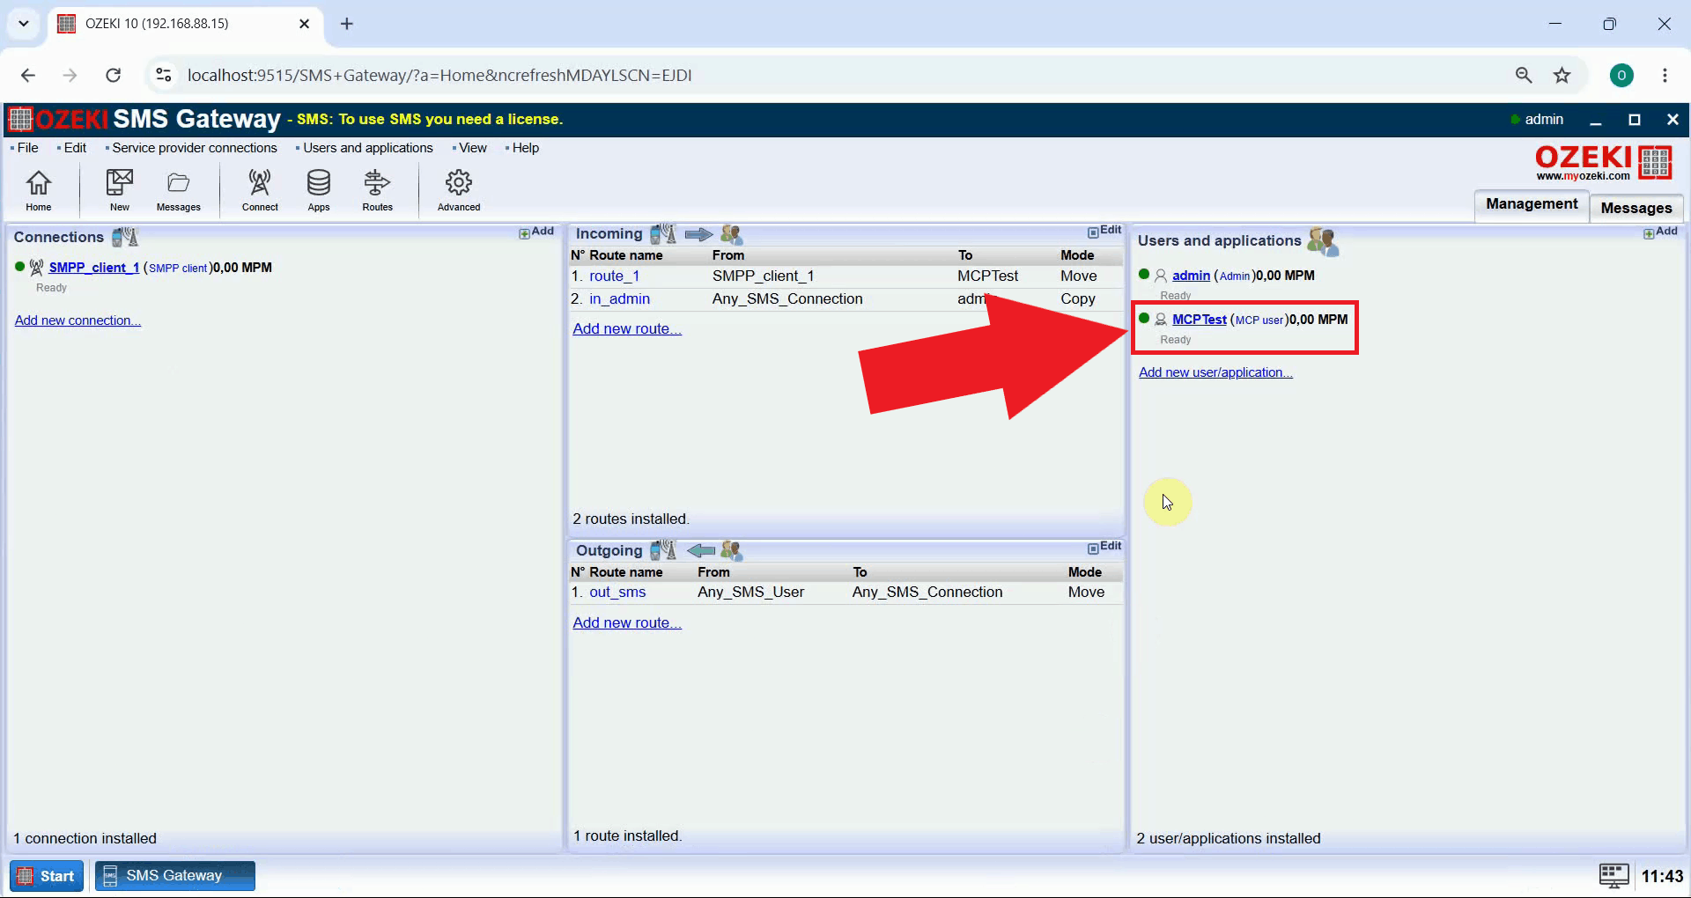The height and width of the screenshot is (898, 1691).
Task: Open the SMPP_client_1 connection link
Action: 94,268
